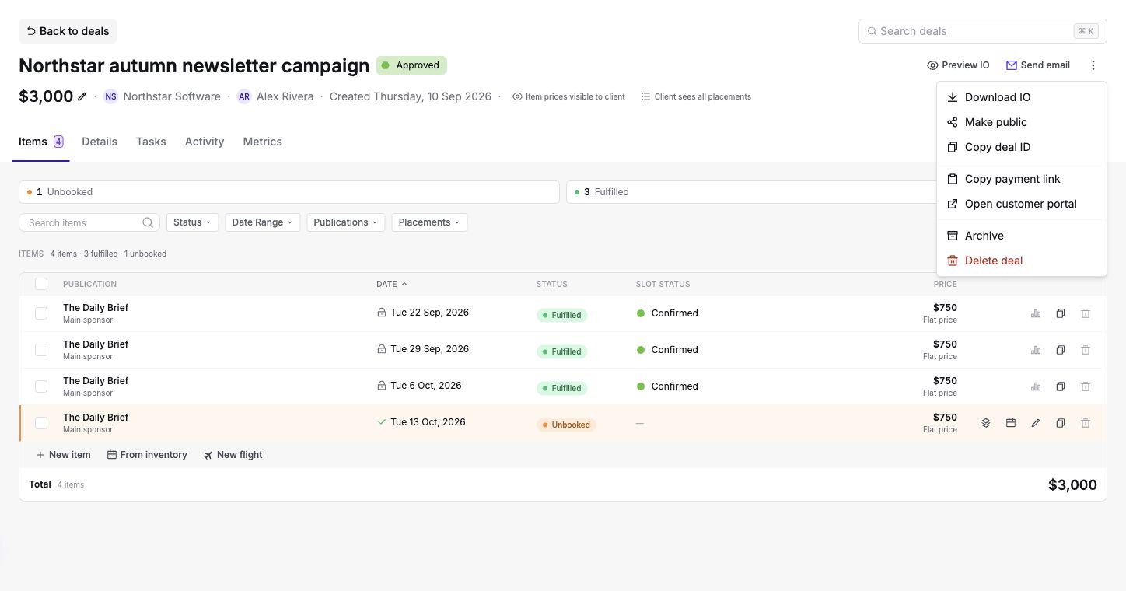This screenshot has height=591, width=1126.
Task: Click Client sees all placements setting
Action: pyautogui.click(x=696, y=97)
